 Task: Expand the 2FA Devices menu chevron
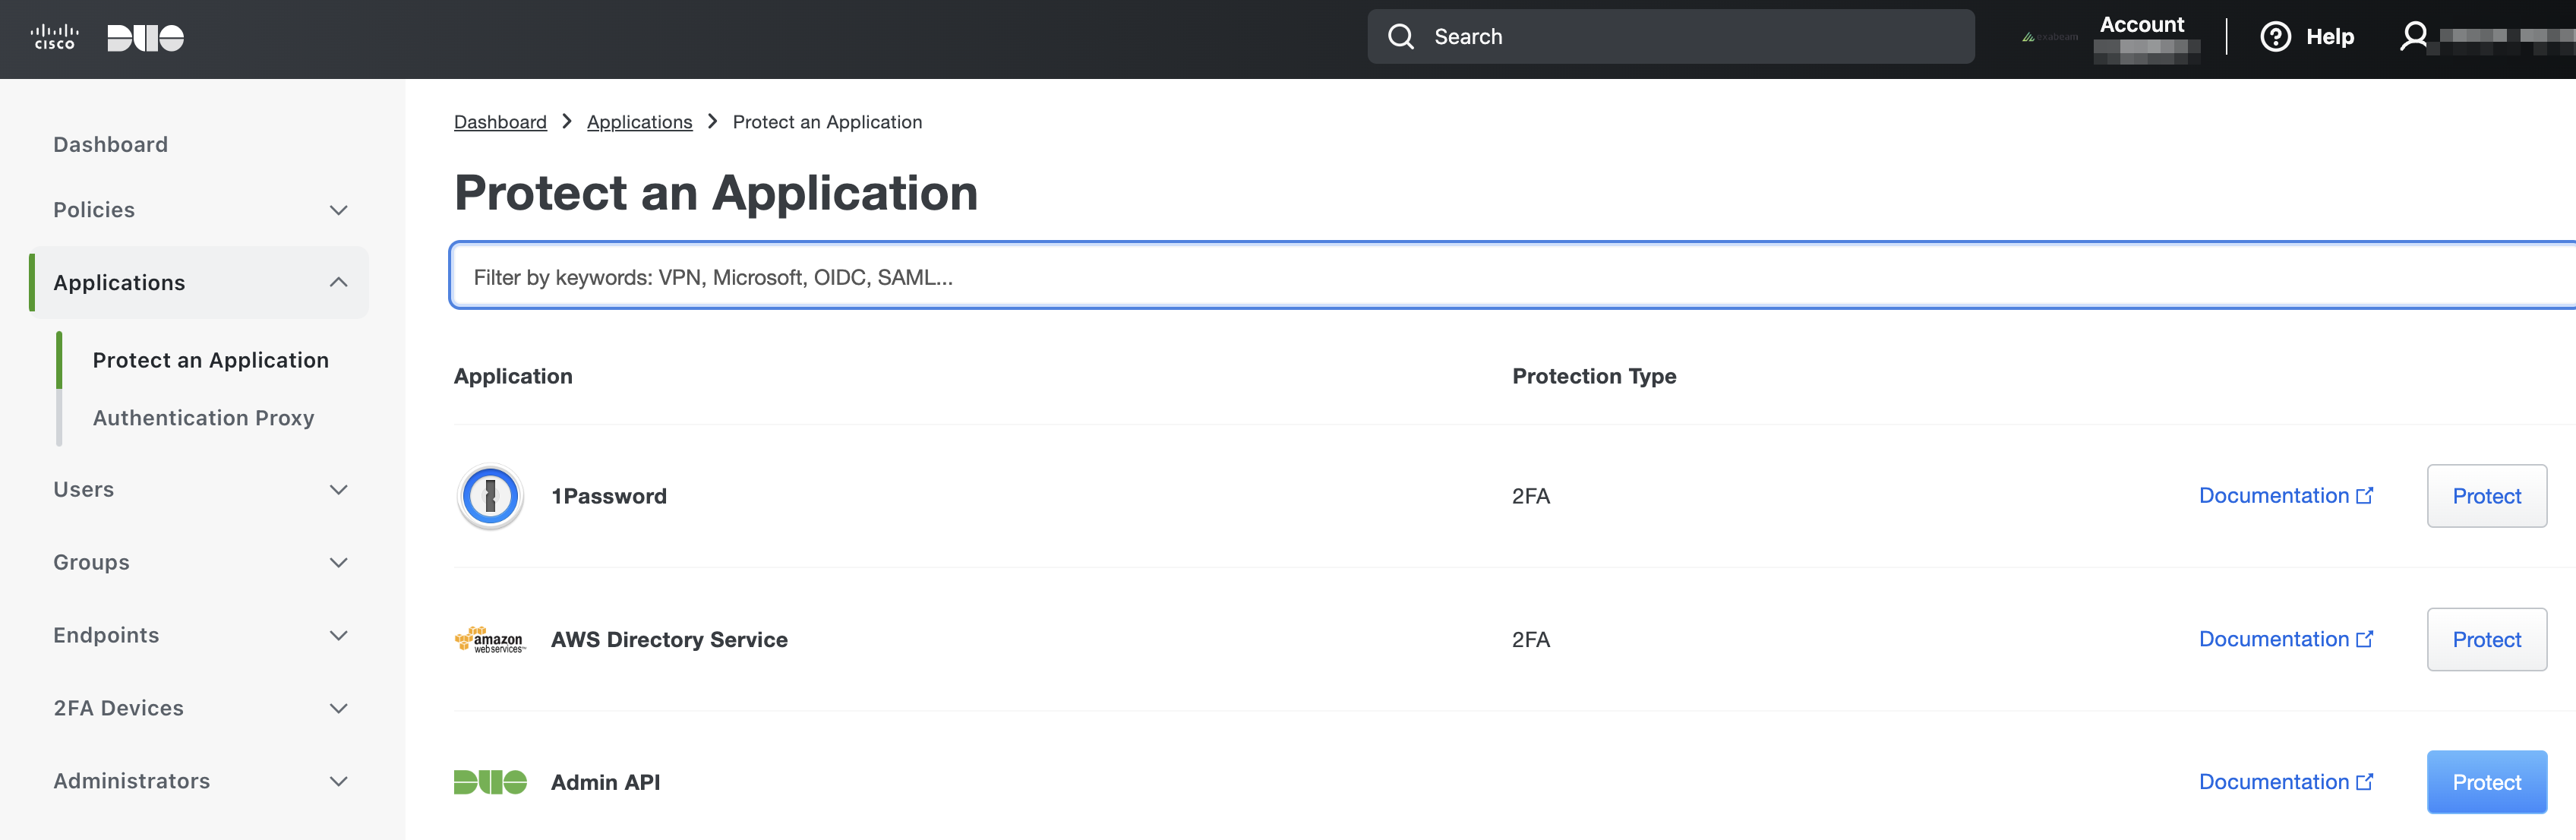pos(339,709)
